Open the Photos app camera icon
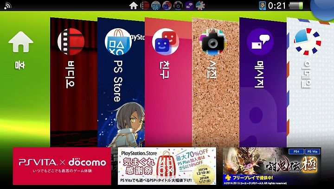The image size is (334, 189). [x=212, y=42]
